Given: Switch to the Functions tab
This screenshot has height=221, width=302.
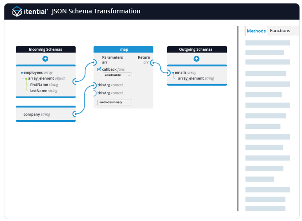Looking at the screenshot, I should [280, 31].
